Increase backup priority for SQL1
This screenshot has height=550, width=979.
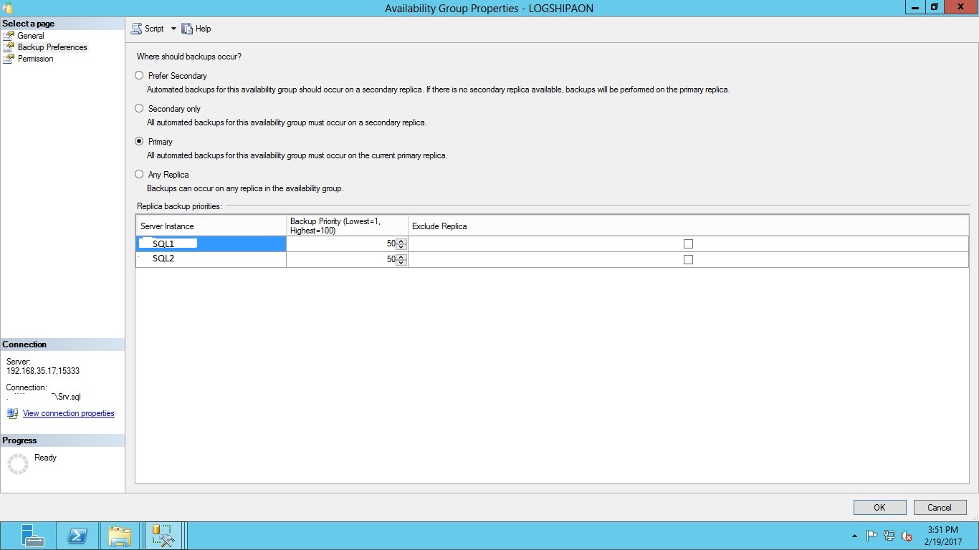tap(401, 241)
